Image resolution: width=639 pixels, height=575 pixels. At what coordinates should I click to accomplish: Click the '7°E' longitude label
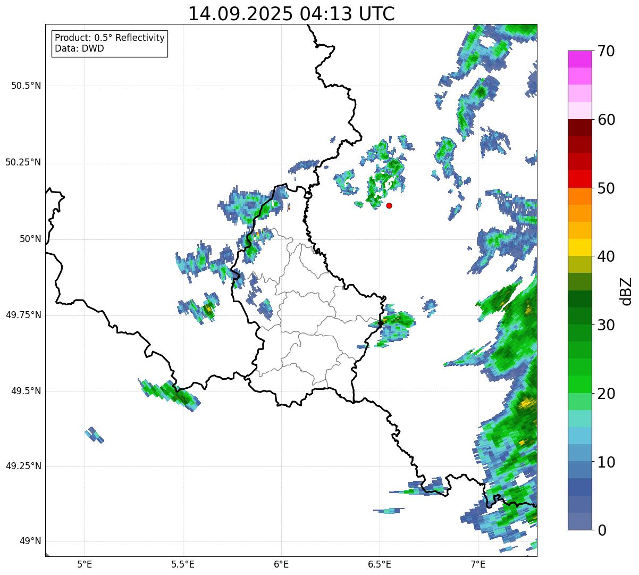click(478, 564)
